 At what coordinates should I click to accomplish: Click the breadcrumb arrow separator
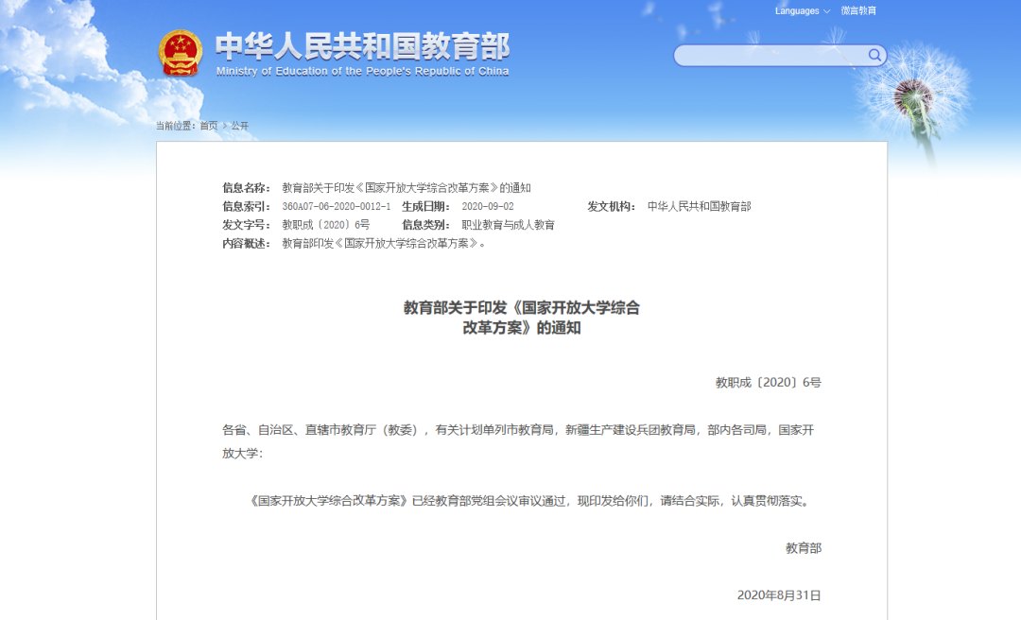[x=224, y=126]
